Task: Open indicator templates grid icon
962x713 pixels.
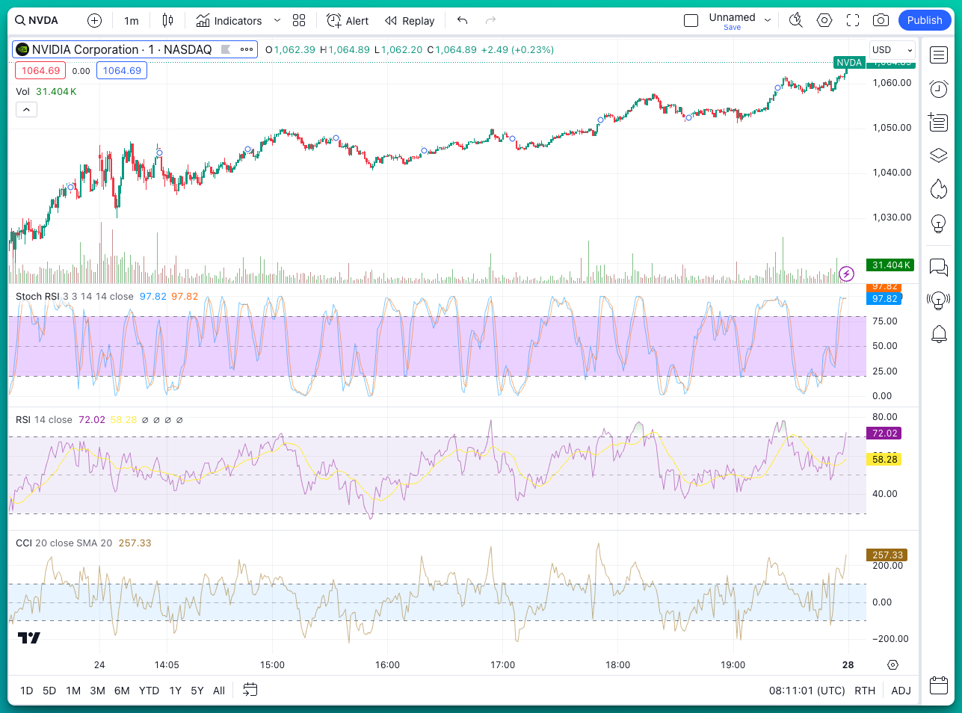Action: (299, 20)
